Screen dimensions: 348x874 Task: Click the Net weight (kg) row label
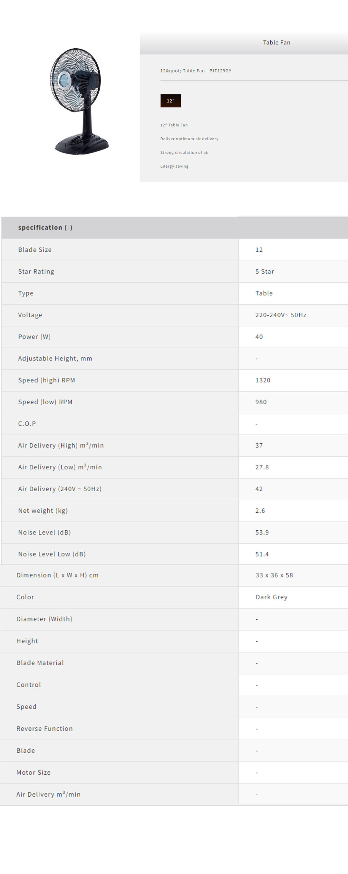coord(43,511)
